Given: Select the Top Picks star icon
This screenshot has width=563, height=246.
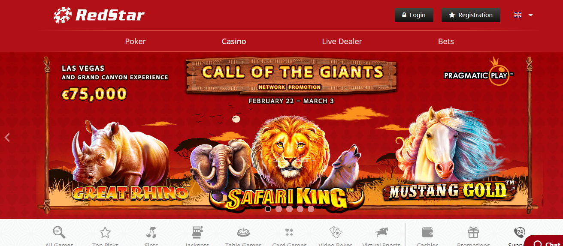Looking at the screenshot, I should point(105,233).
